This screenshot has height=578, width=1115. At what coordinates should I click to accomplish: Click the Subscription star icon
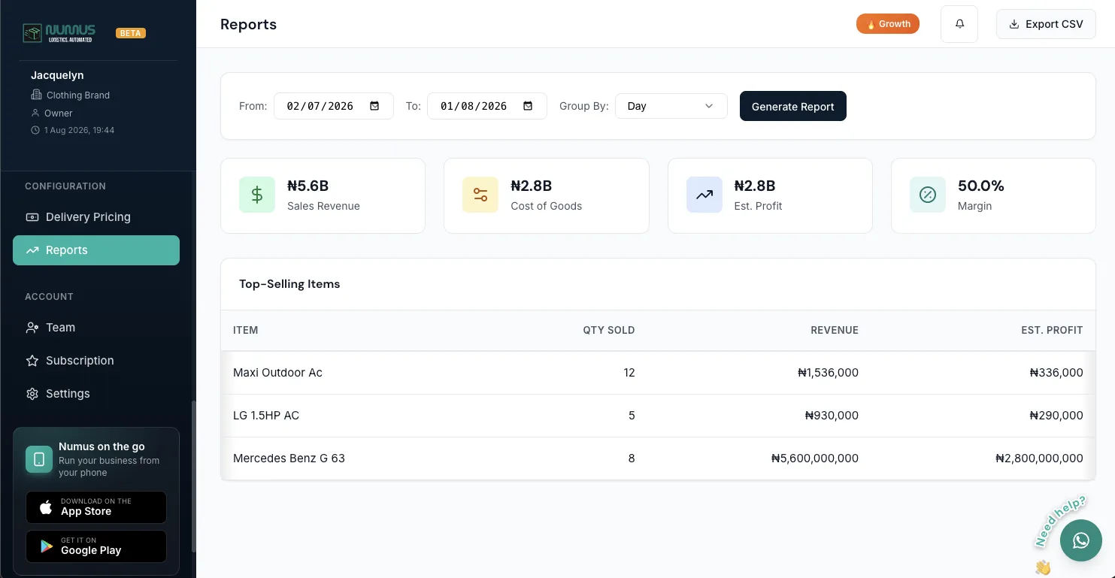(32, 361)
